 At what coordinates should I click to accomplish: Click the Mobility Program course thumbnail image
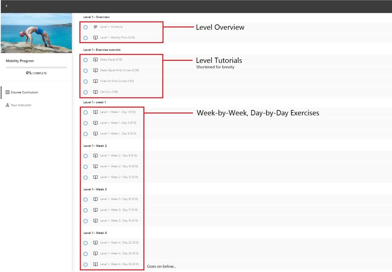pyautogui.click(x=36, y=33)
